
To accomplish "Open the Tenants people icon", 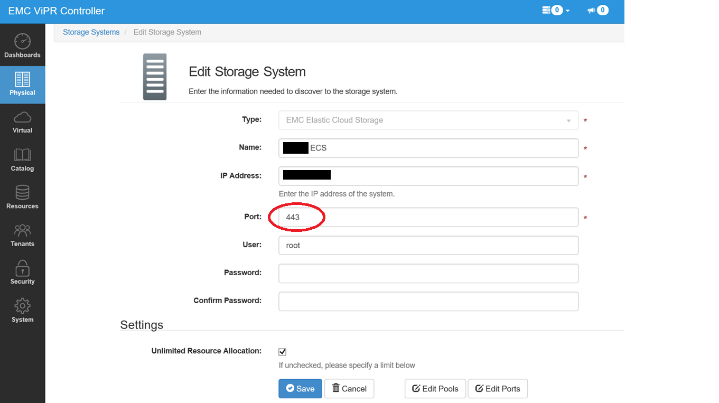I will tap(22, 231).
